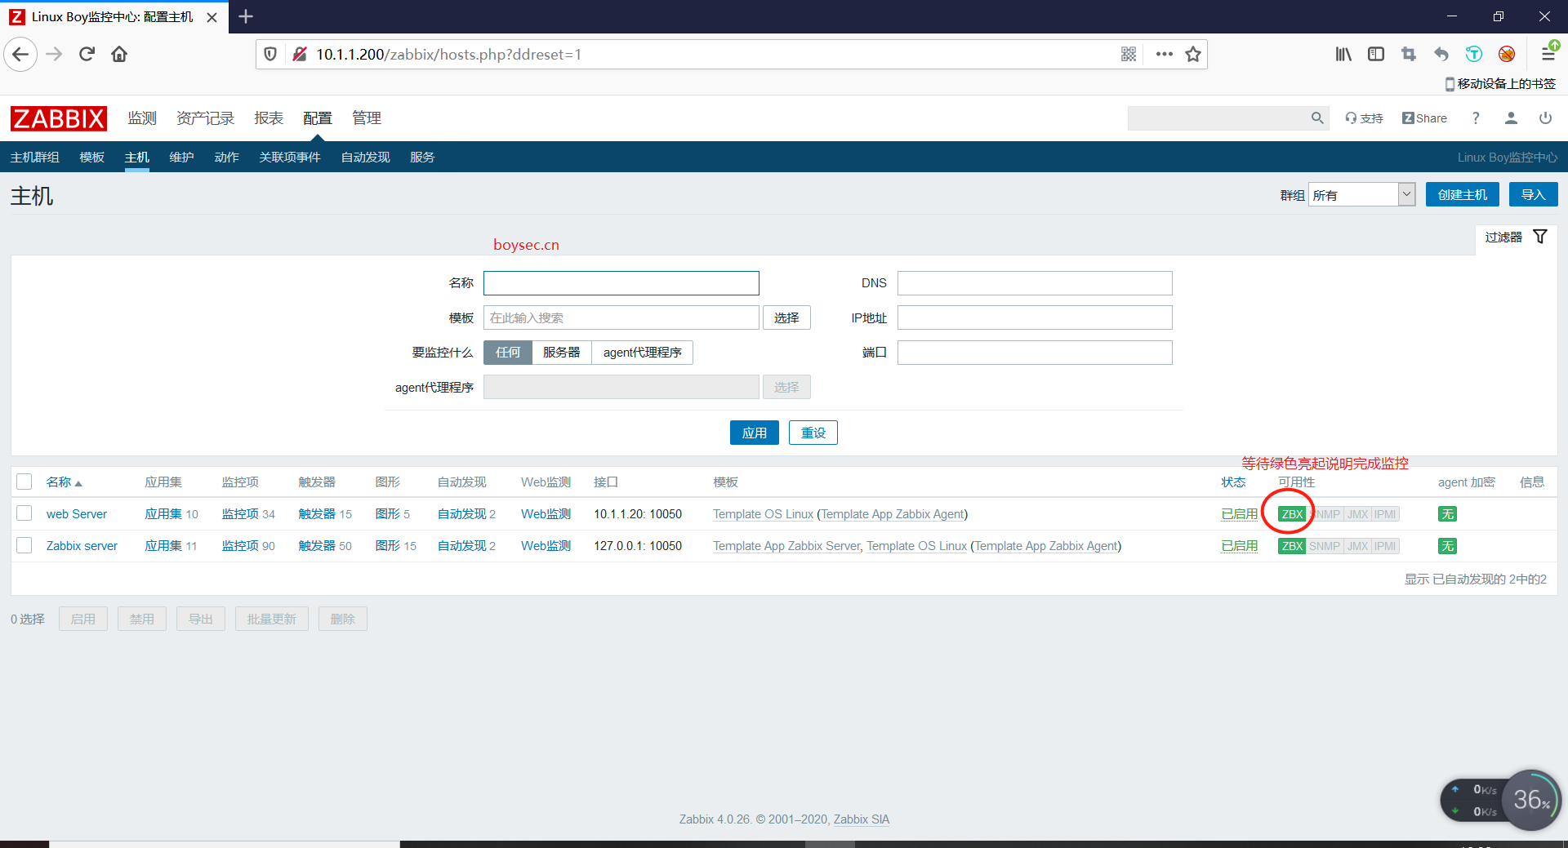
Task: Open the 报表 menu
Action: (x=269, y=118)
